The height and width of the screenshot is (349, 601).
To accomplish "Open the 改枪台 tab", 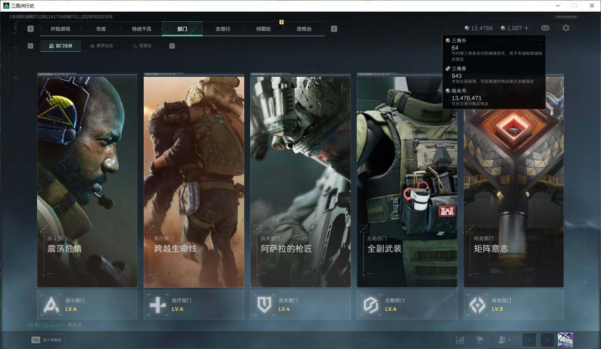I will pyautogui.click(x=304, y=29).
